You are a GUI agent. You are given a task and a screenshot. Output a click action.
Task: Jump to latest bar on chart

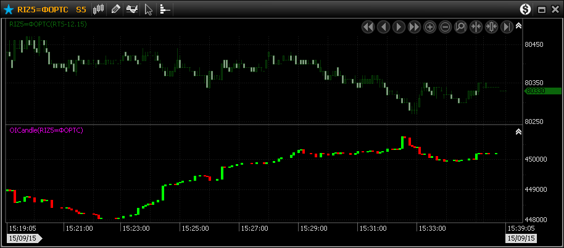click(x=507, y=27)
